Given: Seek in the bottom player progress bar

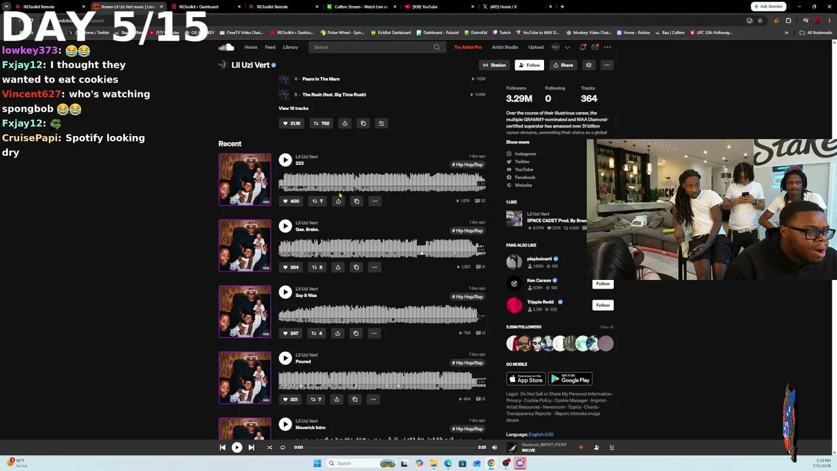Looking at the screenshot, I should coord(392,447).
